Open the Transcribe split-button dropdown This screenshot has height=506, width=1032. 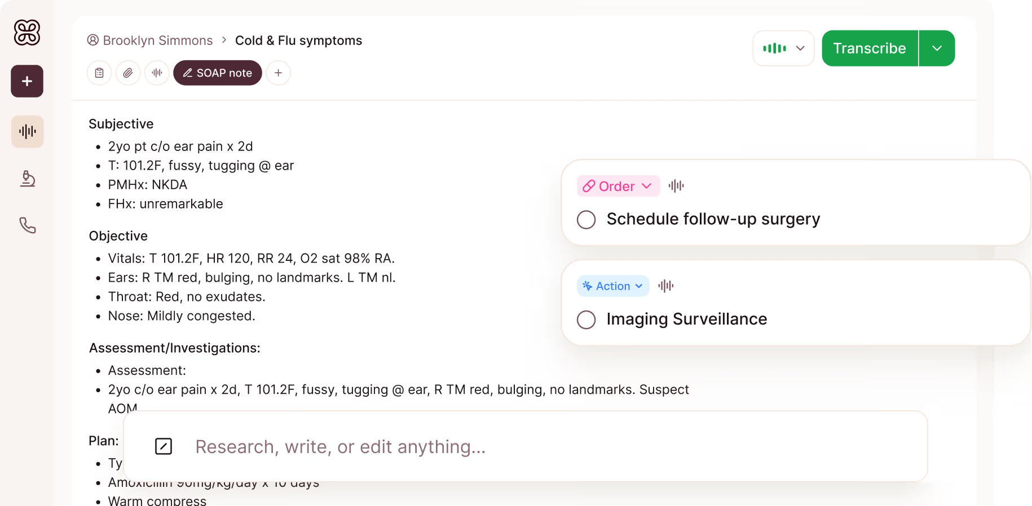(937, 48)
